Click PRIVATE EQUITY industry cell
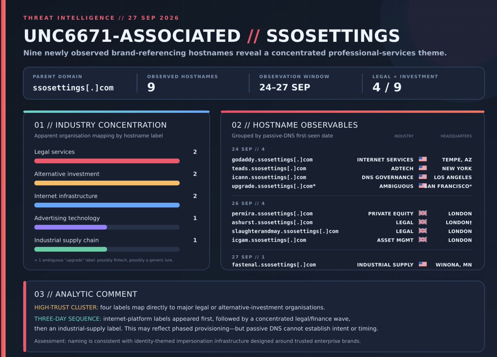 click(x=391, y=213)
